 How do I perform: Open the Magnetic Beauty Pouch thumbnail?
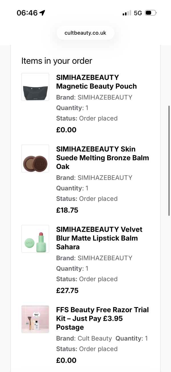point(35,87)
